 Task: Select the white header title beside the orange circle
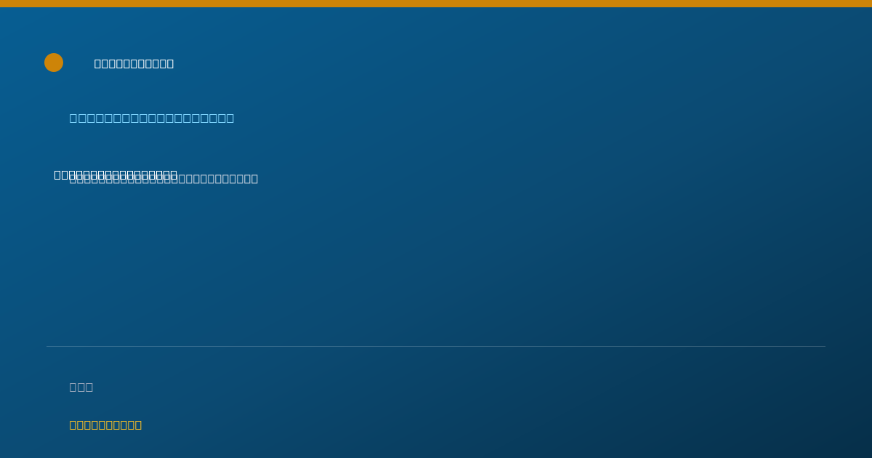point(134,63)
